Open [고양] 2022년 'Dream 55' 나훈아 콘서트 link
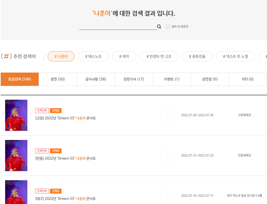The image size is (267, 204). pyautogui.click(x=66, y=118)
